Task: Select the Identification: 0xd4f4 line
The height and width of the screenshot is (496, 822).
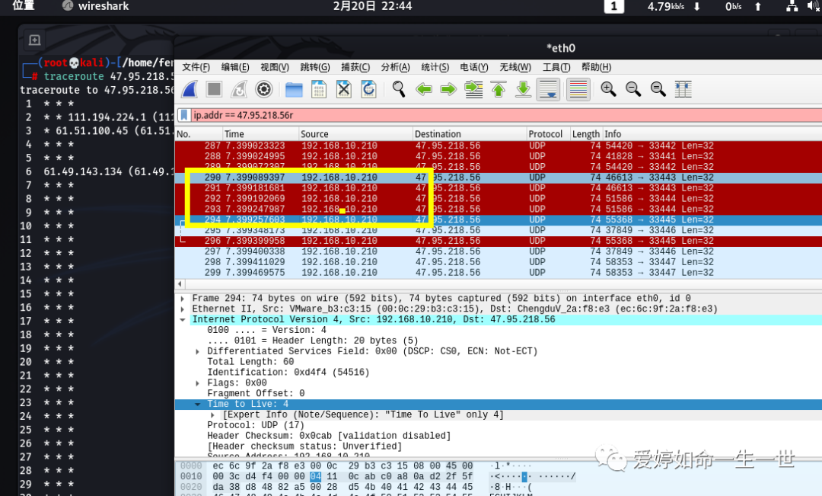Action: click(288, 372)
